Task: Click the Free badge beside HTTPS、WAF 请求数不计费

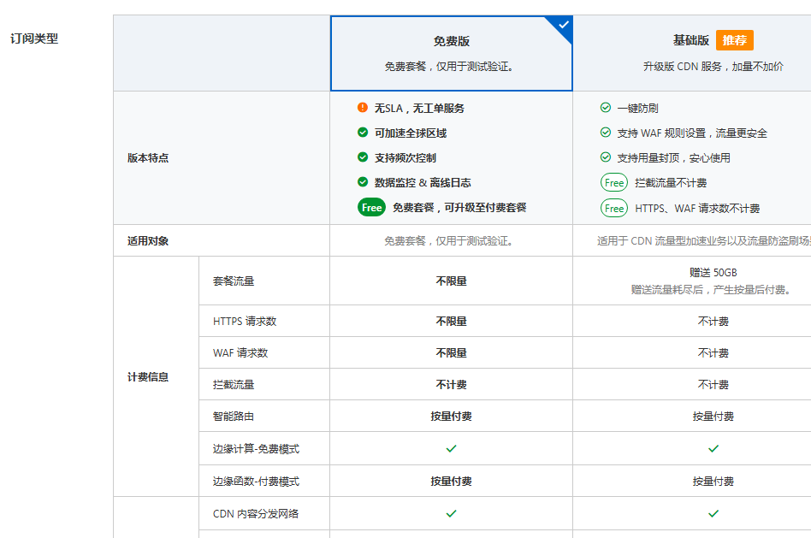Action: (x=613, y=208)
